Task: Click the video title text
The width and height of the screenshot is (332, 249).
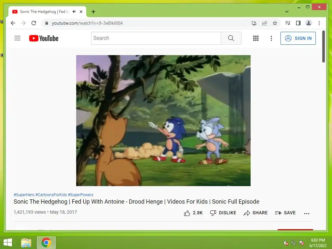Action: tap(136, 202)
